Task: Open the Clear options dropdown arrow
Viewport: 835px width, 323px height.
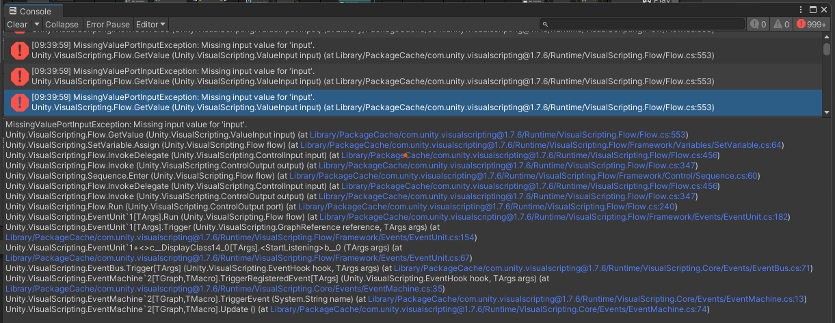Action: click(x=37, y=24)
